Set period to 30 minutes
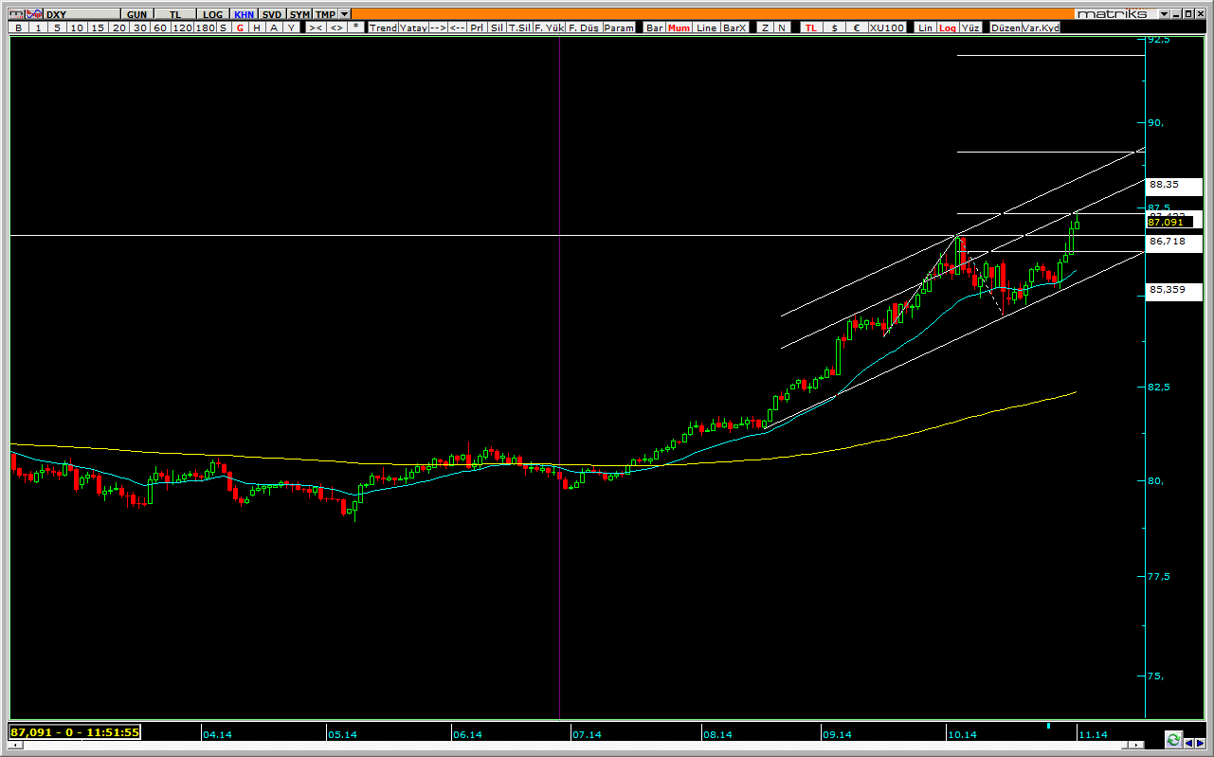Screen dimensions: 1214x757 coord(139,27)
